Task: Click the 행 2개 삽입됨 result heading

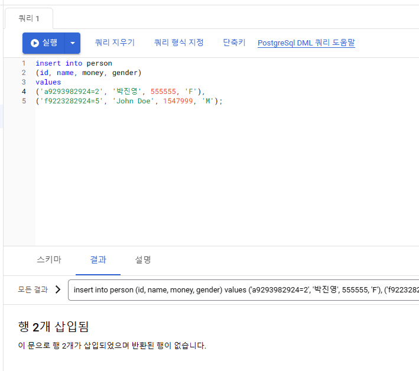Action: (54, 327)
